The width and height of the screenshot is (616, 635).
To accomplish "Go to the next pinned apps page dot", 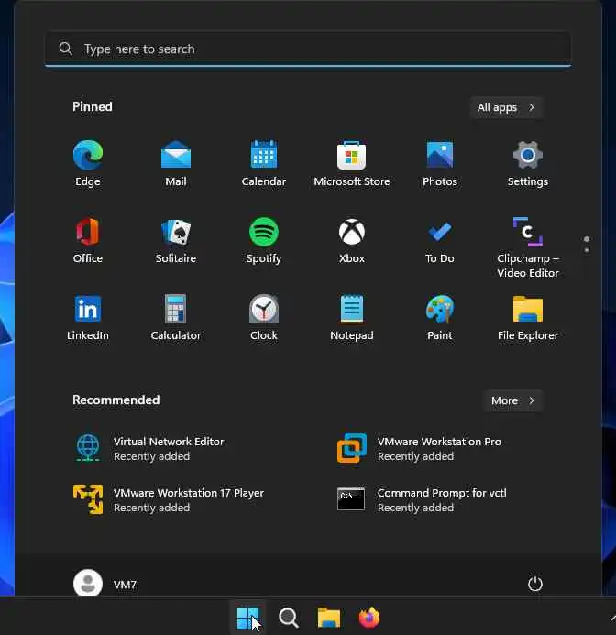I will [x=587, y=250].
